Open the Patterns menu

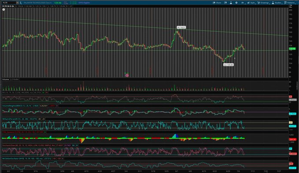pyautogui.click(x=289, y=3)
